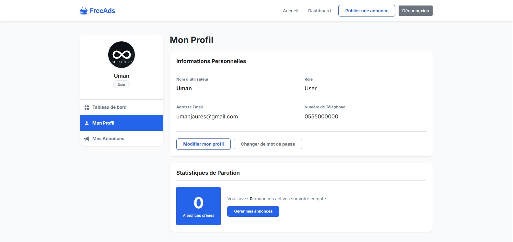Click the FreeAds brand name link
This screenshot has height=242, width=513.
[102, 11]
